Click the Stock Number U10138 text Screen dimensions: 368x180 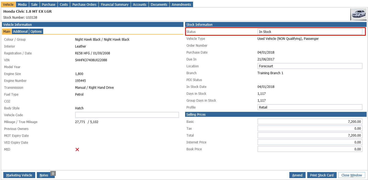(20, 18)
